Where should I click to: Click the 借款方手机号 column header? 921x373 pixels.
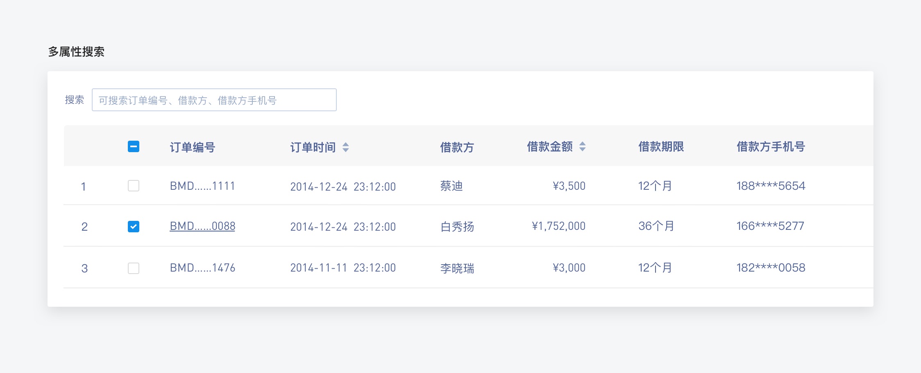[x=771, y=146]
